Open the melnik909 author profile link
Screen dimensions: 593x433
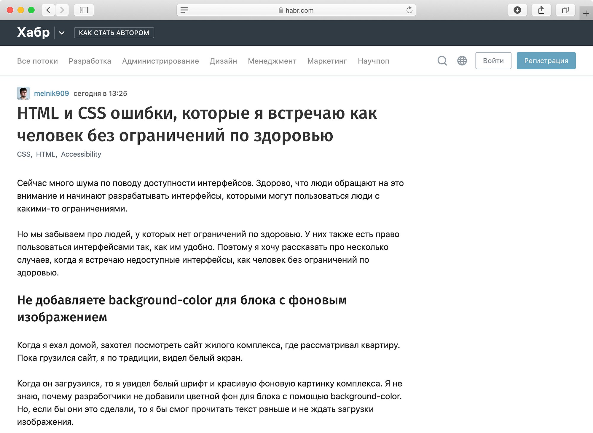(52, 94)
